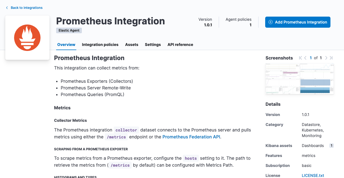Click the previous screenshot arrow
344x178 pixels.
coord(305,58)
